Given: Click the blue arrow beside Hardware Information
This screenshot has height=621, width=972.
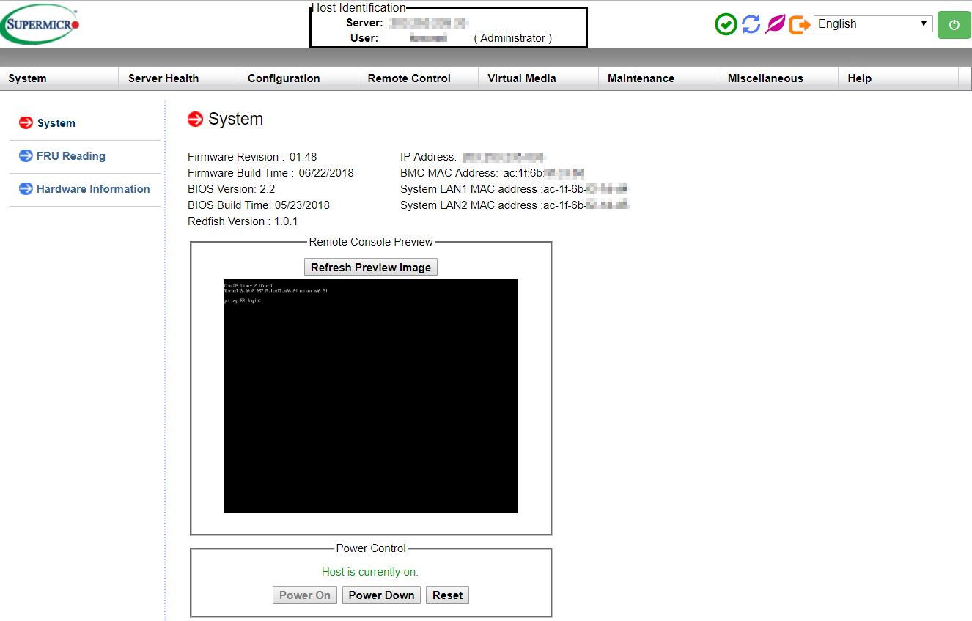Looking at the screenshot, I should [26, 188].
